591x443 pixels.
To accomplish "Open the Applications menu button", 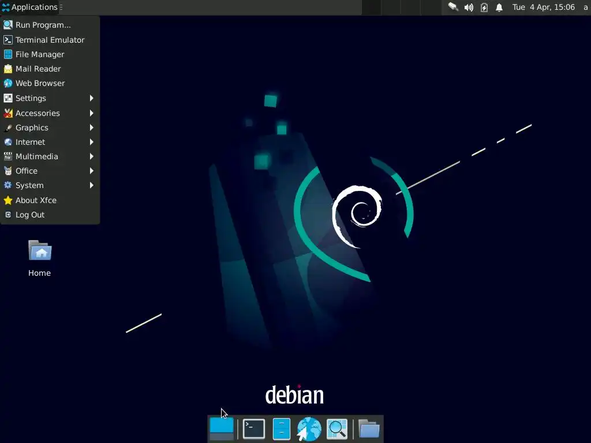I will [30, 7].
